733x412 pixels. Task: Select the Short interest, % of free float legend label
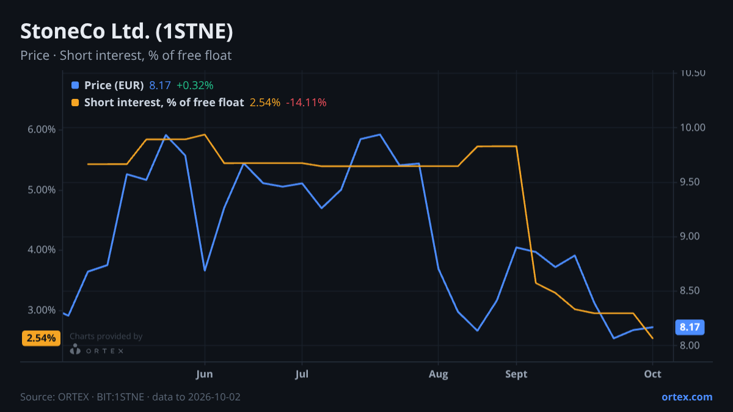click(x=164, y=103)
